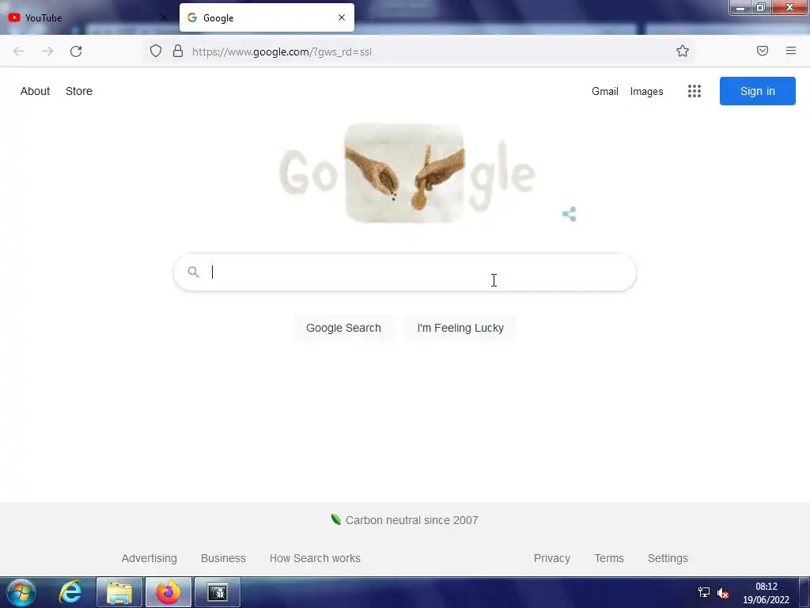Open the Terms footer link
The height and width of the screenshot is (608, 810).
pyautogui.click(x=609, y=558)
